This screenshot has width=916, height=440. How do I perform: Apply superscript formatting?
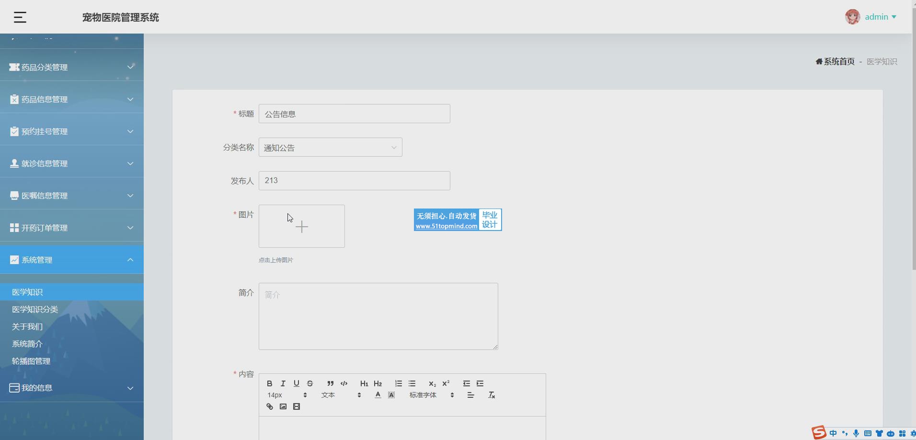[446, 384]
